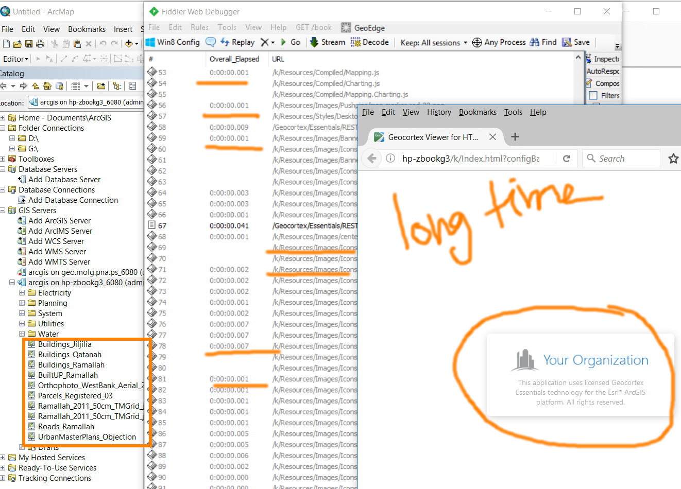This screenshot has height=489, width=681.
Task: Click Add Data icon in ArcMap toolbar
Action: click(x=129, y=44)
